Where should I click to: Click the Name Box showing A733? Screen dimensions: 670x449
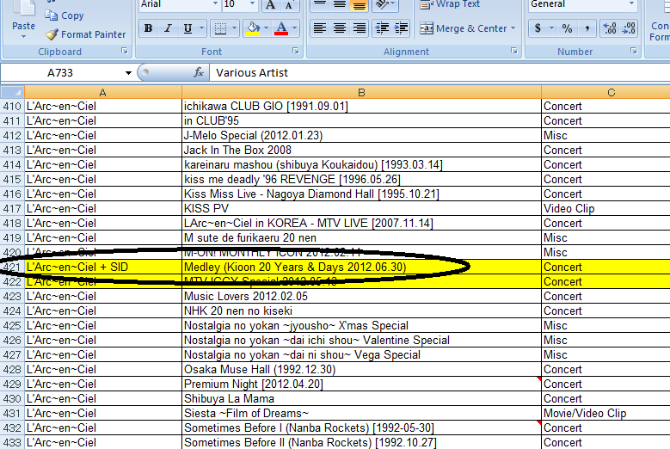tap(62, 72)
